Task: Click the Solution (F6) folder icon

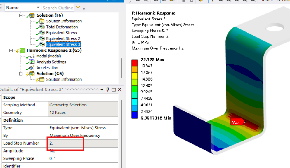Action: (32, 15)
